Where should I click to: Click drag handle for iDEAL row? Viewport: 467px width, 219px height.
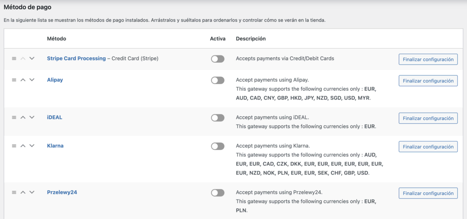pos(14,117)
